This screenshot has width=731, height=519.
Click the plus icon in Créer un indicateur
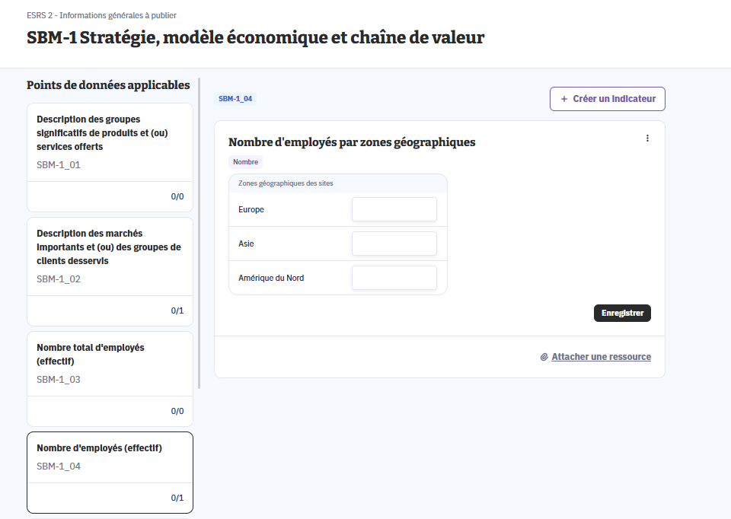tap(563, 99)
